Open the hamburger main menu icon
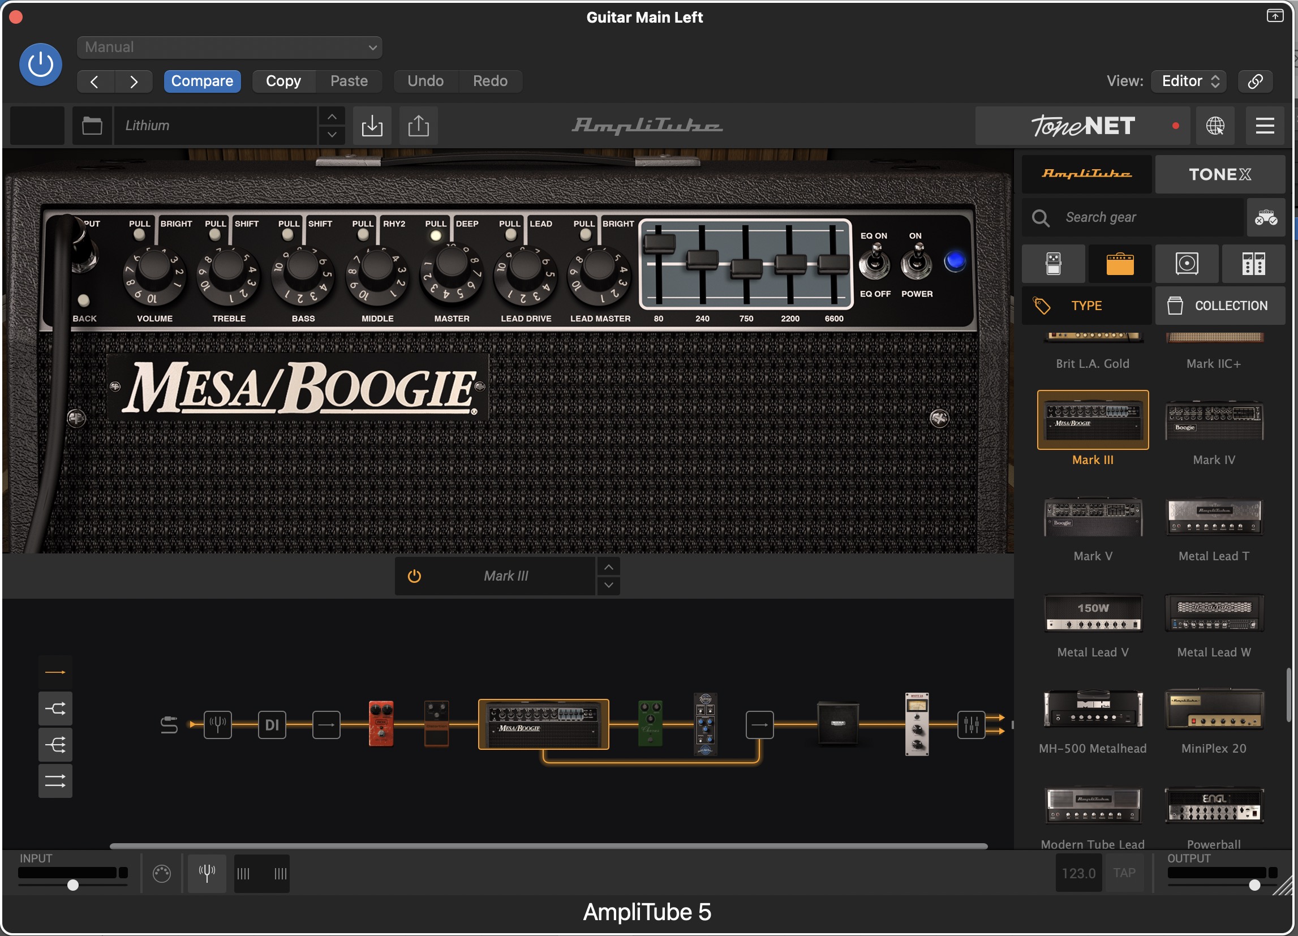This screenshot has height=936, width=1298. pyautogui.click(x=1265, y=126)
